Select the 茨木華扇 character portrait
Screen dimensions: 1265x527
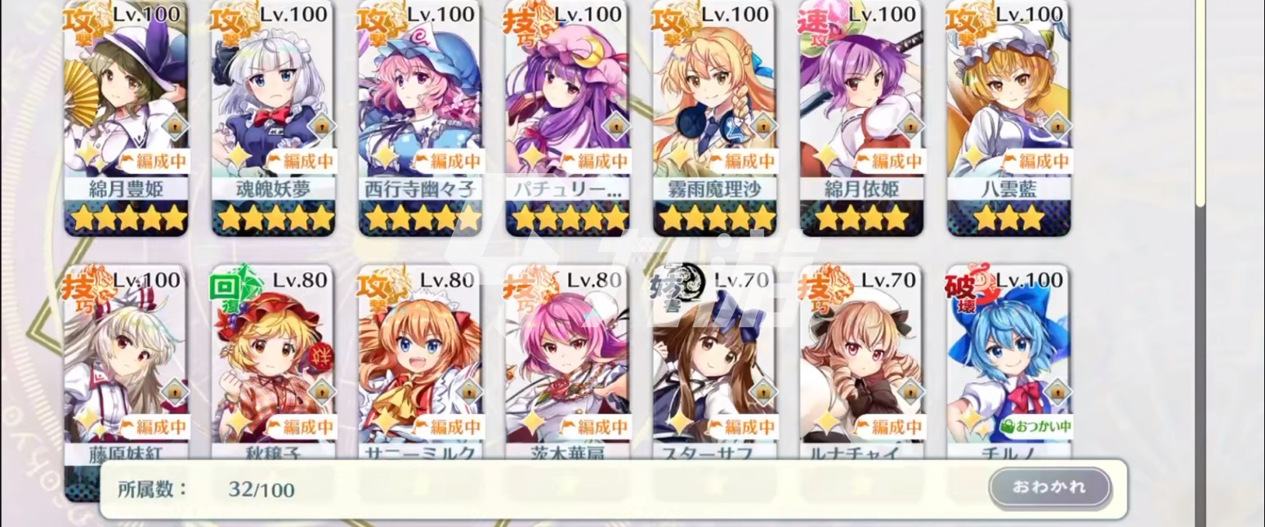pos(567,360)
